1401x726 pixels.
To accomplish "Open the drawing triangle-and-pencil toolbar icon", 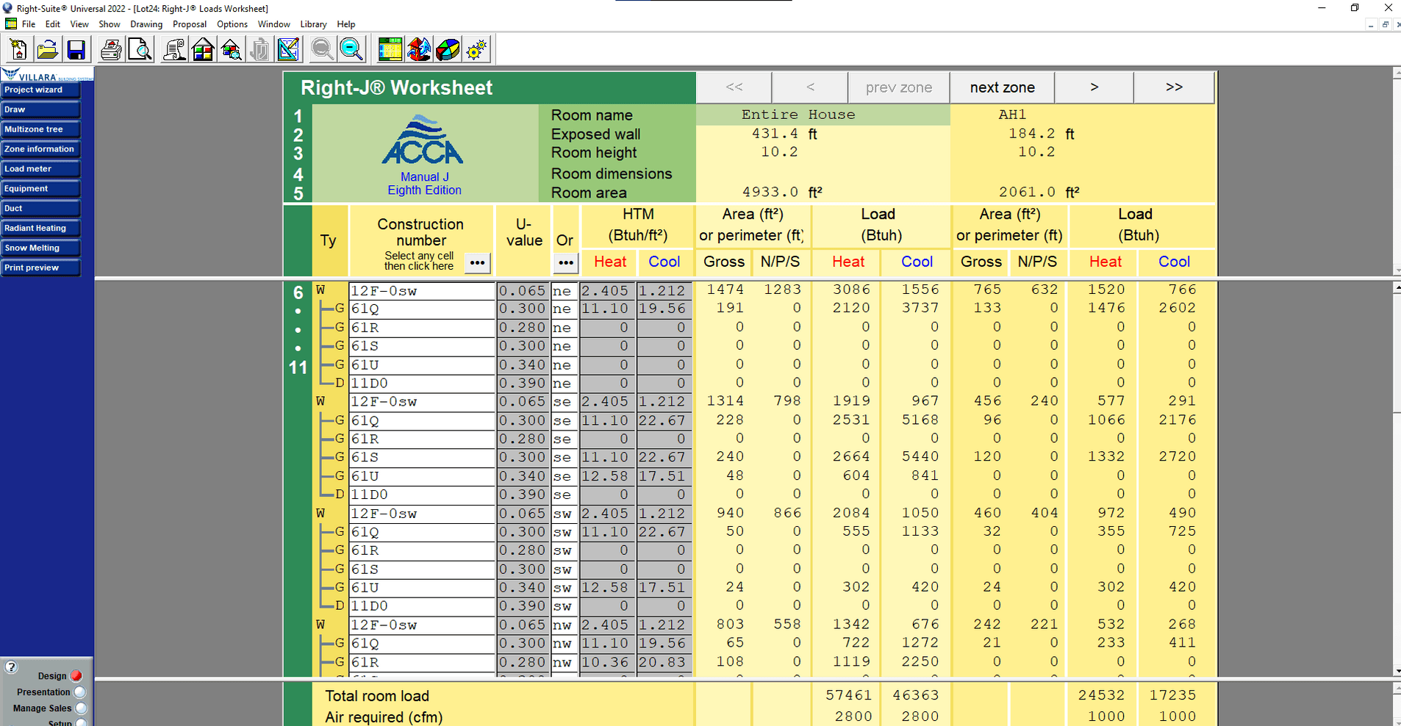I will [289, 50].
